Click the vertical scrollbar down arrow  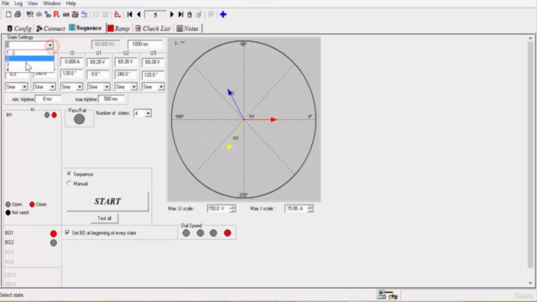pyautogui.click(x=530, y=284)
